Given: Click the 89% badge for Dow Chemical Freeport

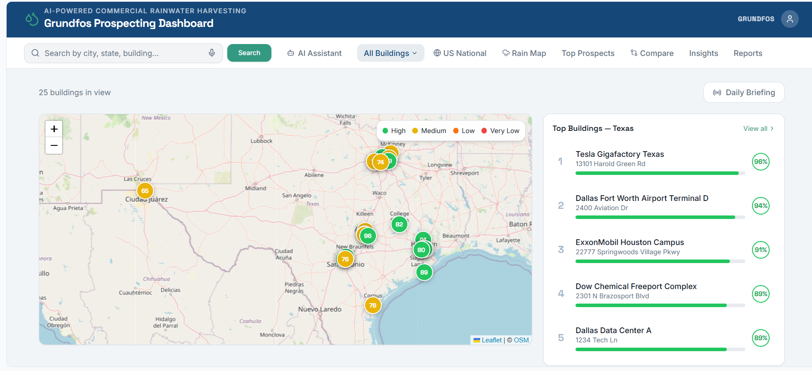Looking at the screenshot, I should click(760, 294).
